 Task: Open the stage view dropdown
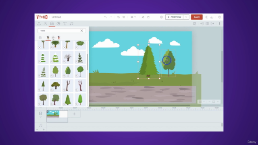[202, 101]
